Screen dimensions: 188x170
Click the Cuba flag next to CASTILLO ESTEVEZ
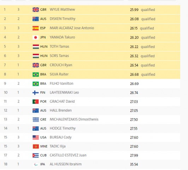coord(36,155)
